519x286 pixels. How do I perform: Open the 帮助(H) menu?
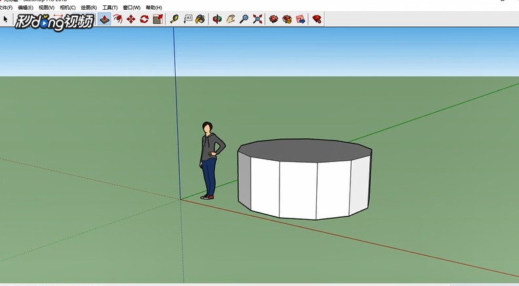tap(154, 7)
